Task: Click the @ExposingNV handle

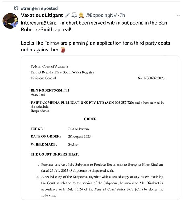Action: [101, 15]
